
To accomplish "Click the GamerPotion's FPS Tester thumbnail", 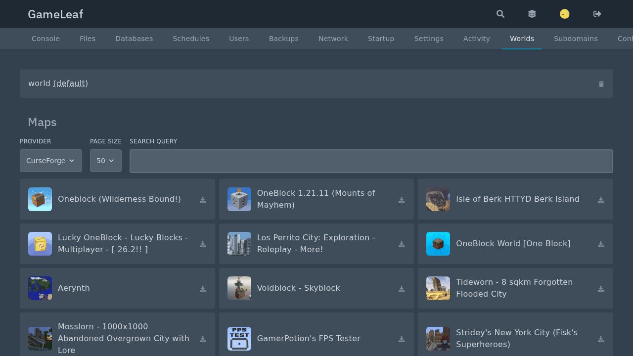I will click(239, 339).
